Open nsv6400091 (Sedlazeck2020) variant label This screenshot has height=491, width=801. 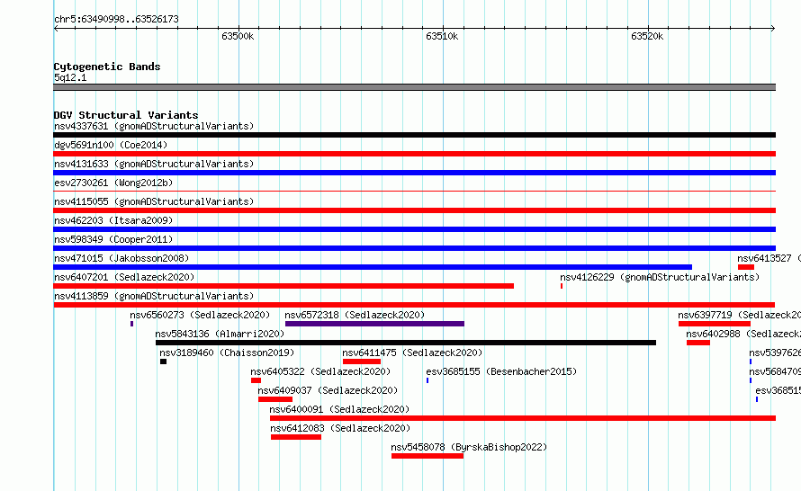339,409
